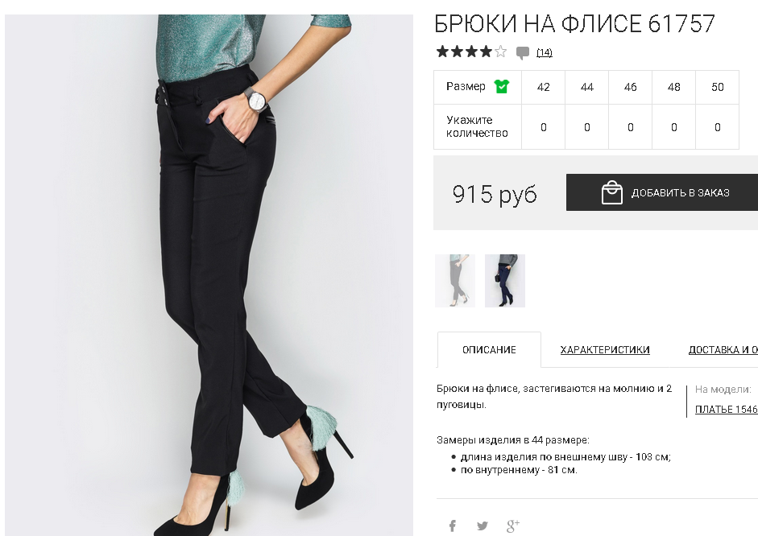The width and height of the screenshot is (758, 536).
Task: View the gray trousers thumbnail
Action: (455, 281)
